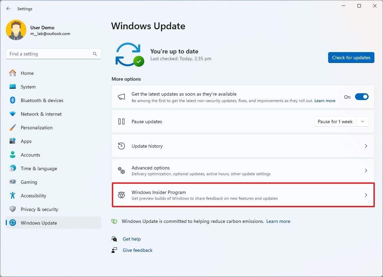Open Learn more about carbon emissions
Image resolution: width=383 pixels, height=277 pixels.
[x=278, y=221]
